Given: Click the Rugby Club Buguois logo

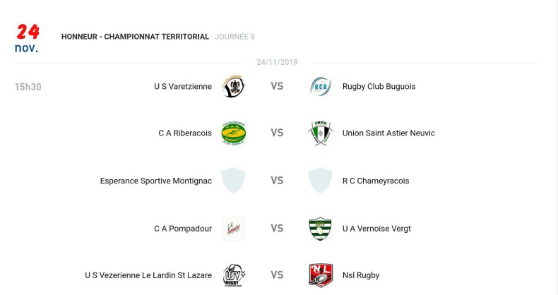Looking at the screenshot, I should (320, 86).
